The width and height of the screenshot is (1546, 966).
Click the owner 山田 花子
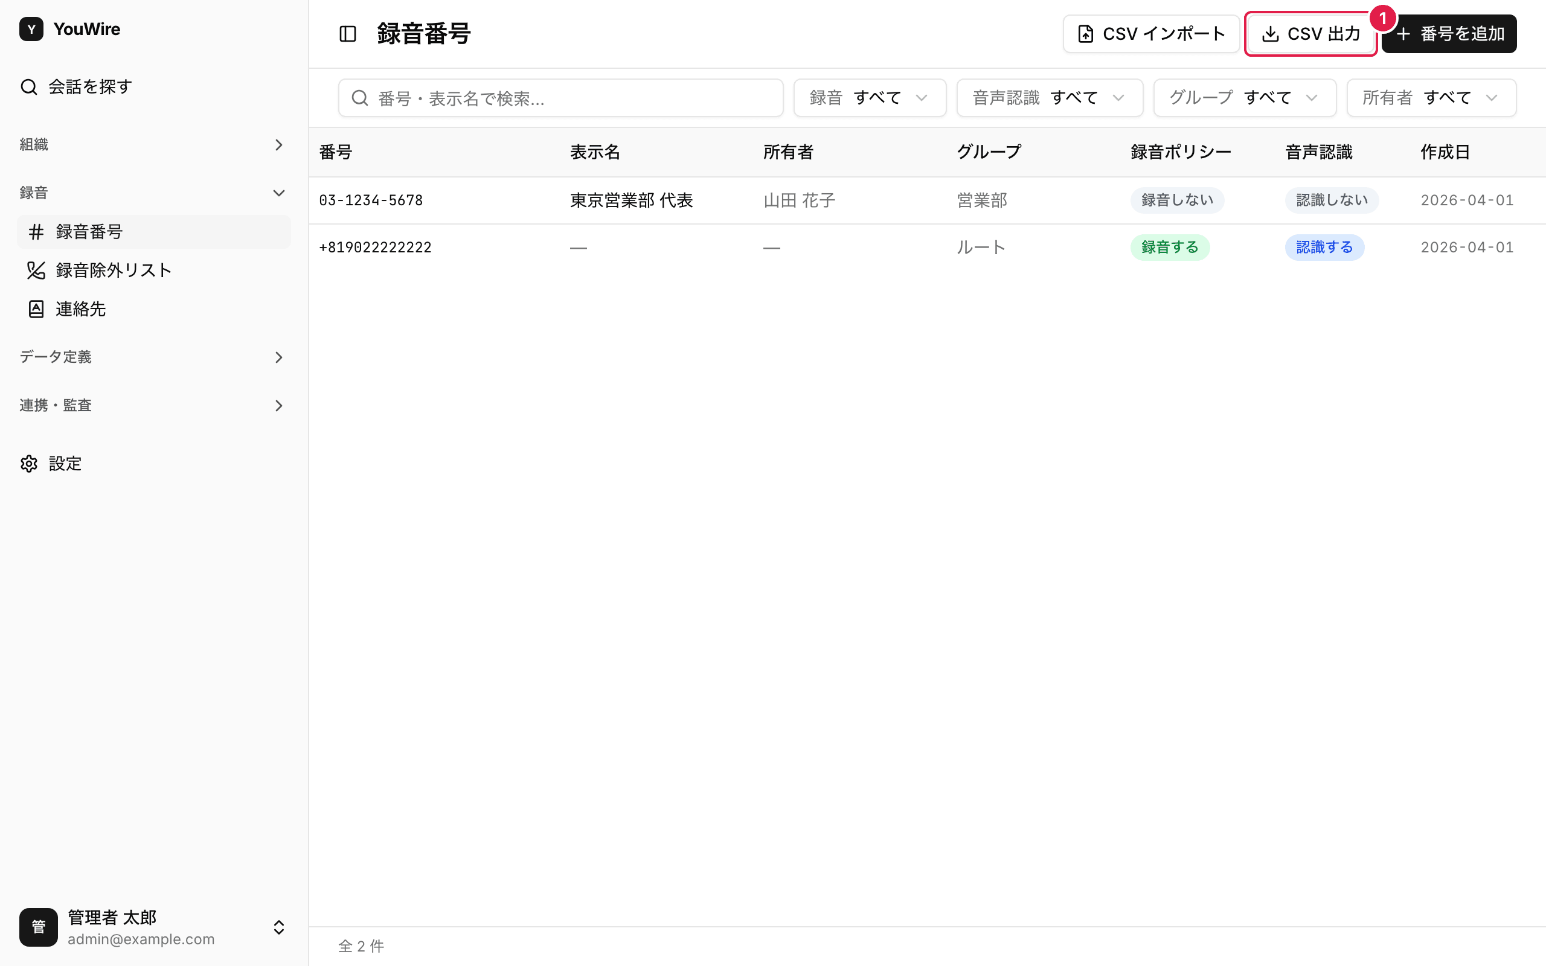[799, 200]
